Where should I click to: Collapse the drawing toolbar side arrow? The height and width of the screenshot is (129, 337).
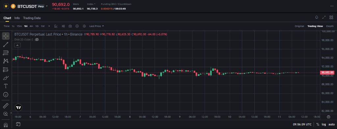[x=11, y=113]
